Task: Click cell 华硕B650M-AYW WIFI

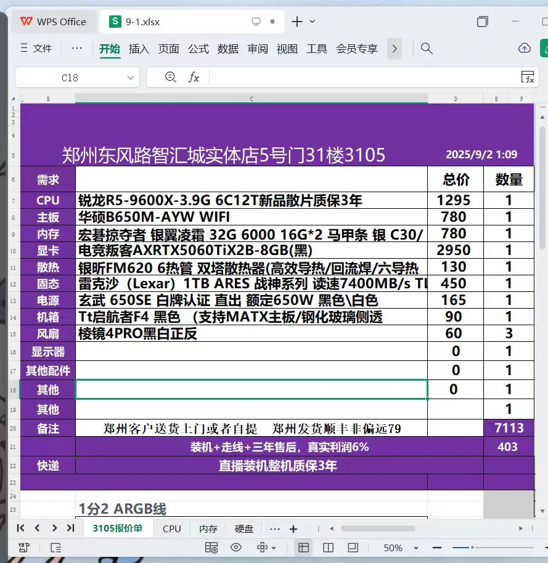Action: point(251,217)
